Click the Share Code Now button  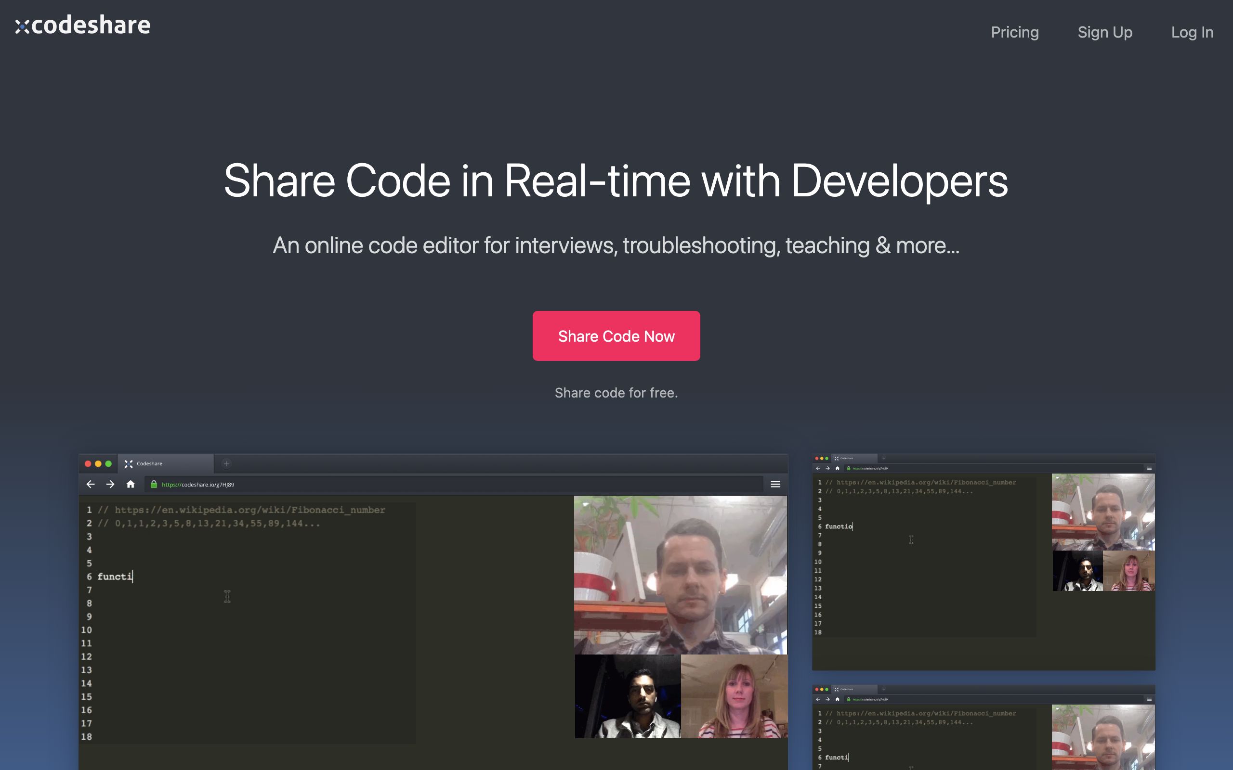click(x=616, y=336)
